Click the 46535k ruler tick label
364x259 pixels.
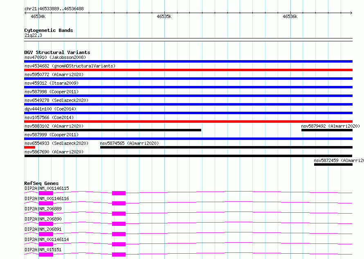click(164, 16)
